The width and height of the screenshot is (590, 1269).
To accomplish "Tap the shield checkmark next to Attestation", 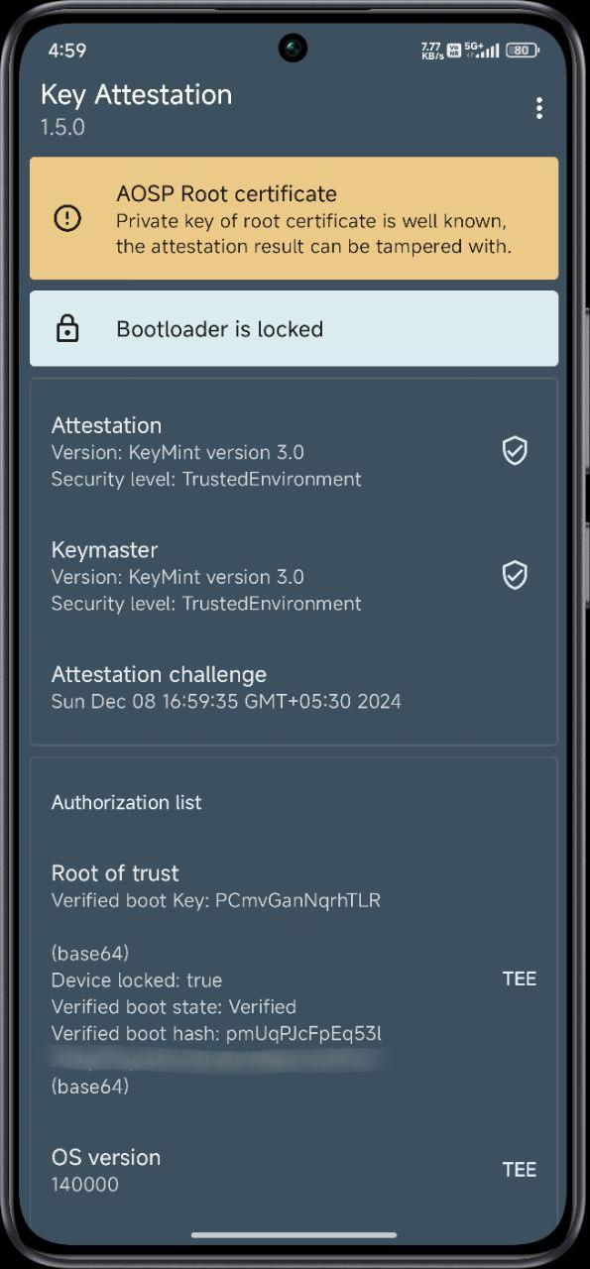I will [515, 451].
